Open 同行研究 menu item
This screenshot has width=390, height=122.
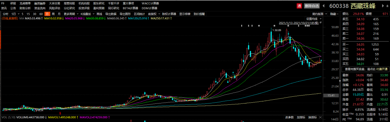pyautogui.click(x=114, y=8)
